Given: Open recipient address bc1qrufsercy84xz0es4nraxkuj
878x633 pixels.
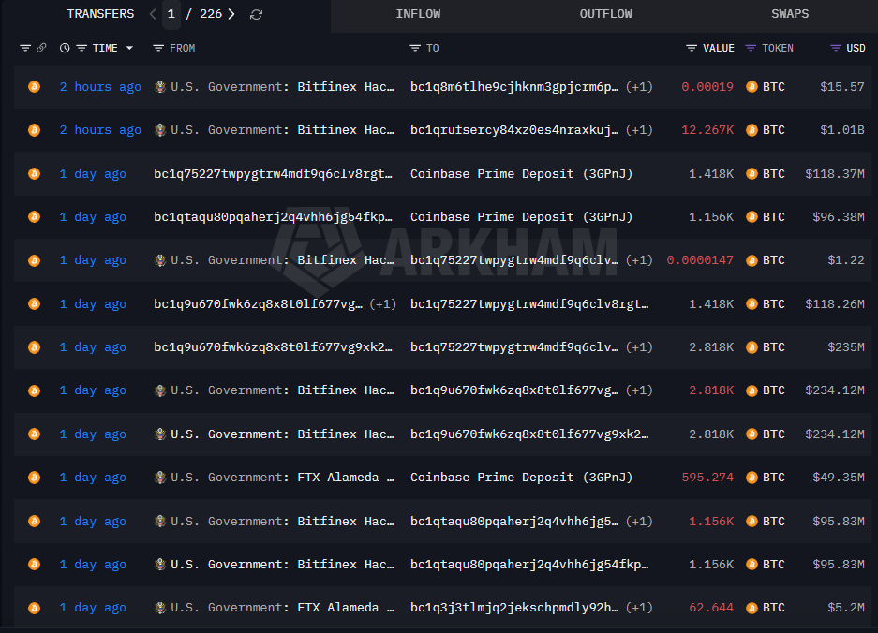Looking at the screenshot, I should pos(514,130).
